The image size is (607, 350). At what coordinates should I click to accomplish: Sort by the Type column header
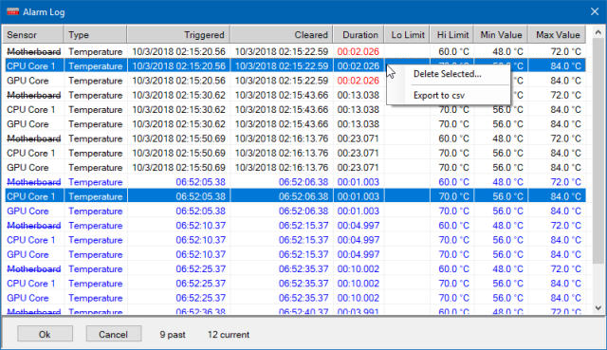click(x=95, y=35)
